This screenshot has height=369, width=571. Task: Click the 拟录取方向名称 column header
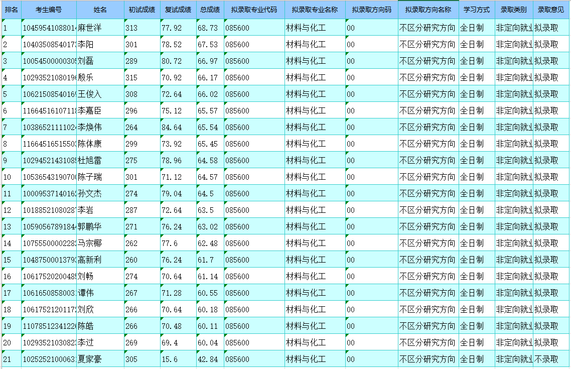click(428, 10)
